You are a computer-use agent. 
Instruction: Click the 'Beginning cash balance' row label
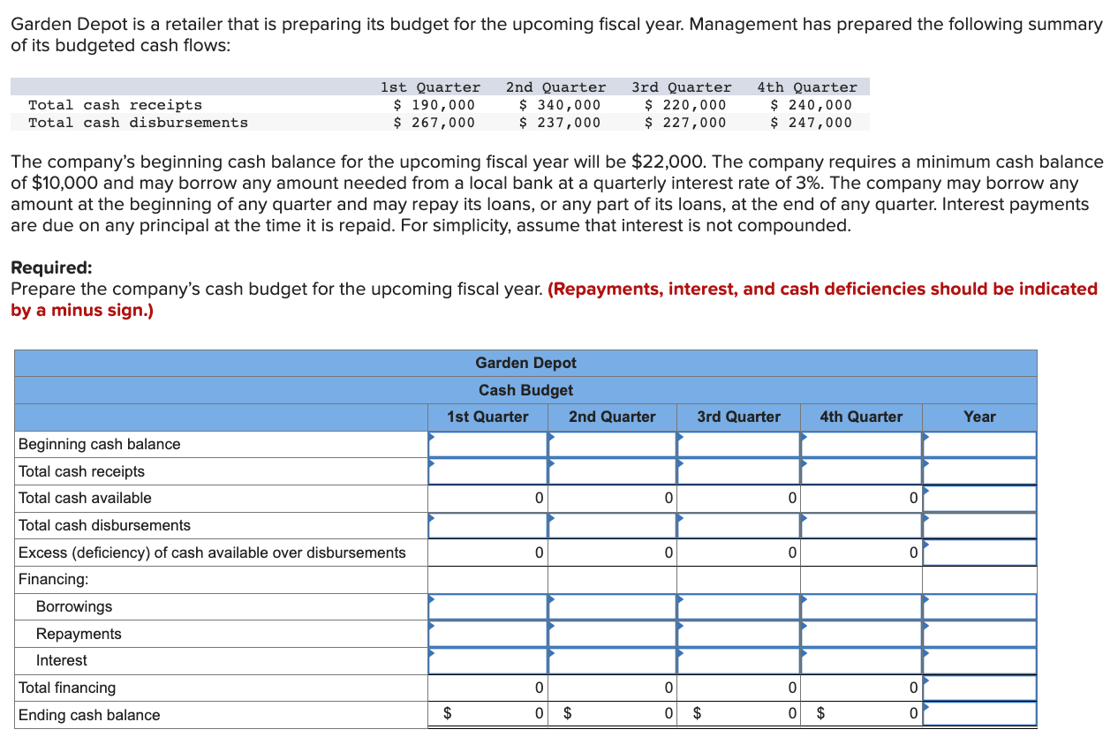point(99,444)
